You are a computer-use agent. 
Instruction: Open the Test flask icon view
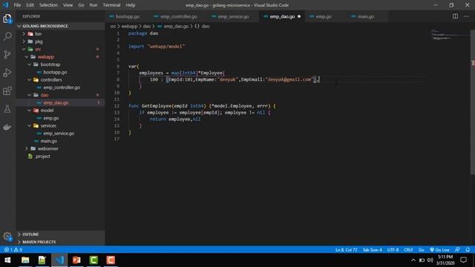(7, 109)
